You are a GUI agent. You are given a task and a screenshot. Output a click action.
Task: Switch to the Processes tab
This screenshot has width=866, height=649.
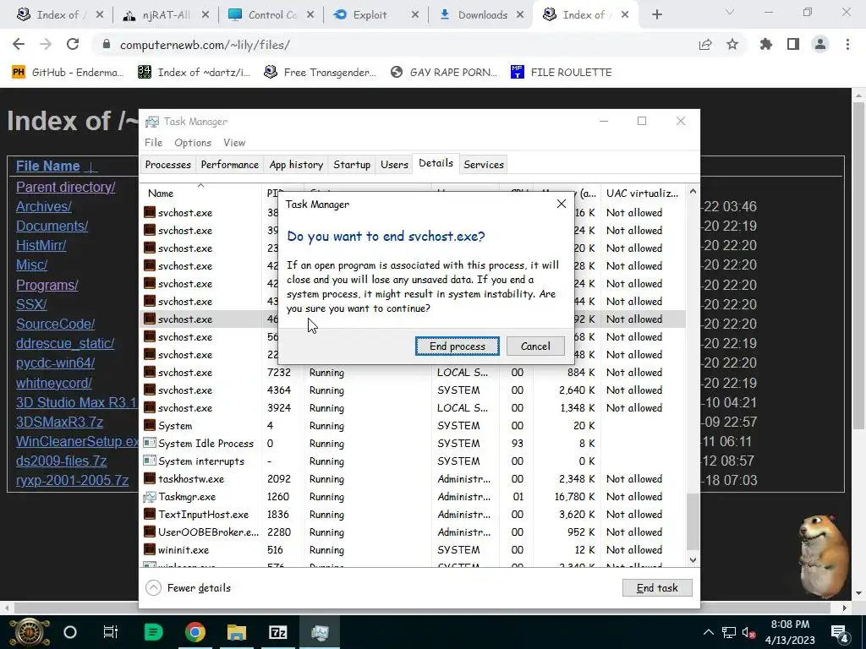168,165
